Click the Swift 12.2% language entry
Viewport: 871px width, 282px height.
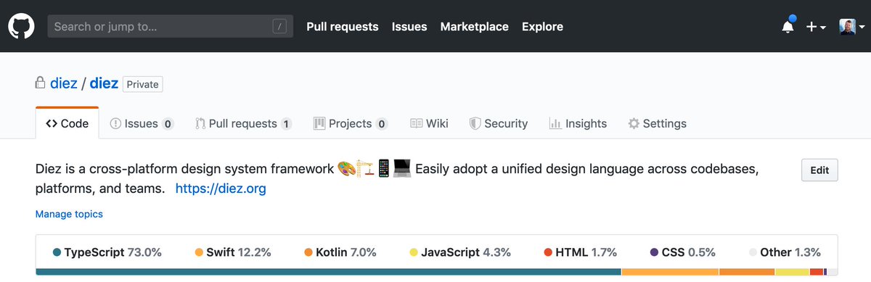click(233, 252)
